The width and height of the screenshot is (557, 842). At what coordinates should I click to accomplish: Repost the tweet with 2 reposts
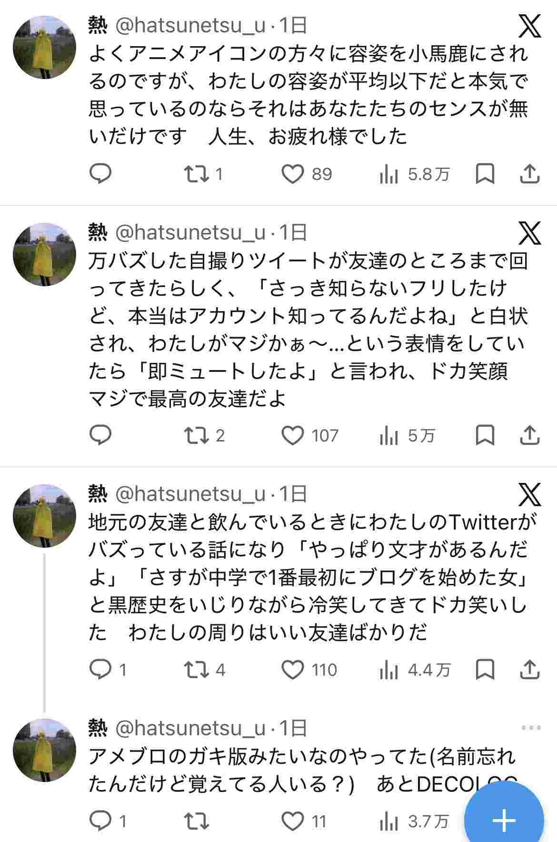coord(197,435)
